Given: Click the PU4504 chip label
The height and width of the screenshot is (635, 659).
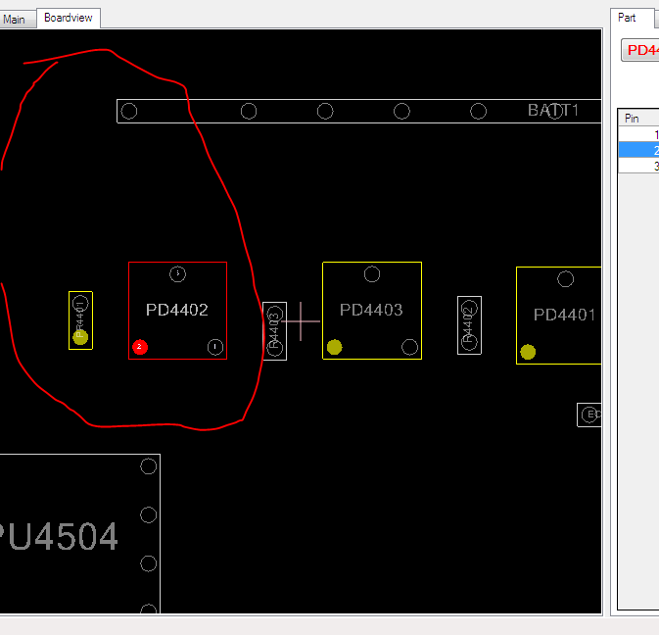Looking at the screenshot, I should (58, 536).
